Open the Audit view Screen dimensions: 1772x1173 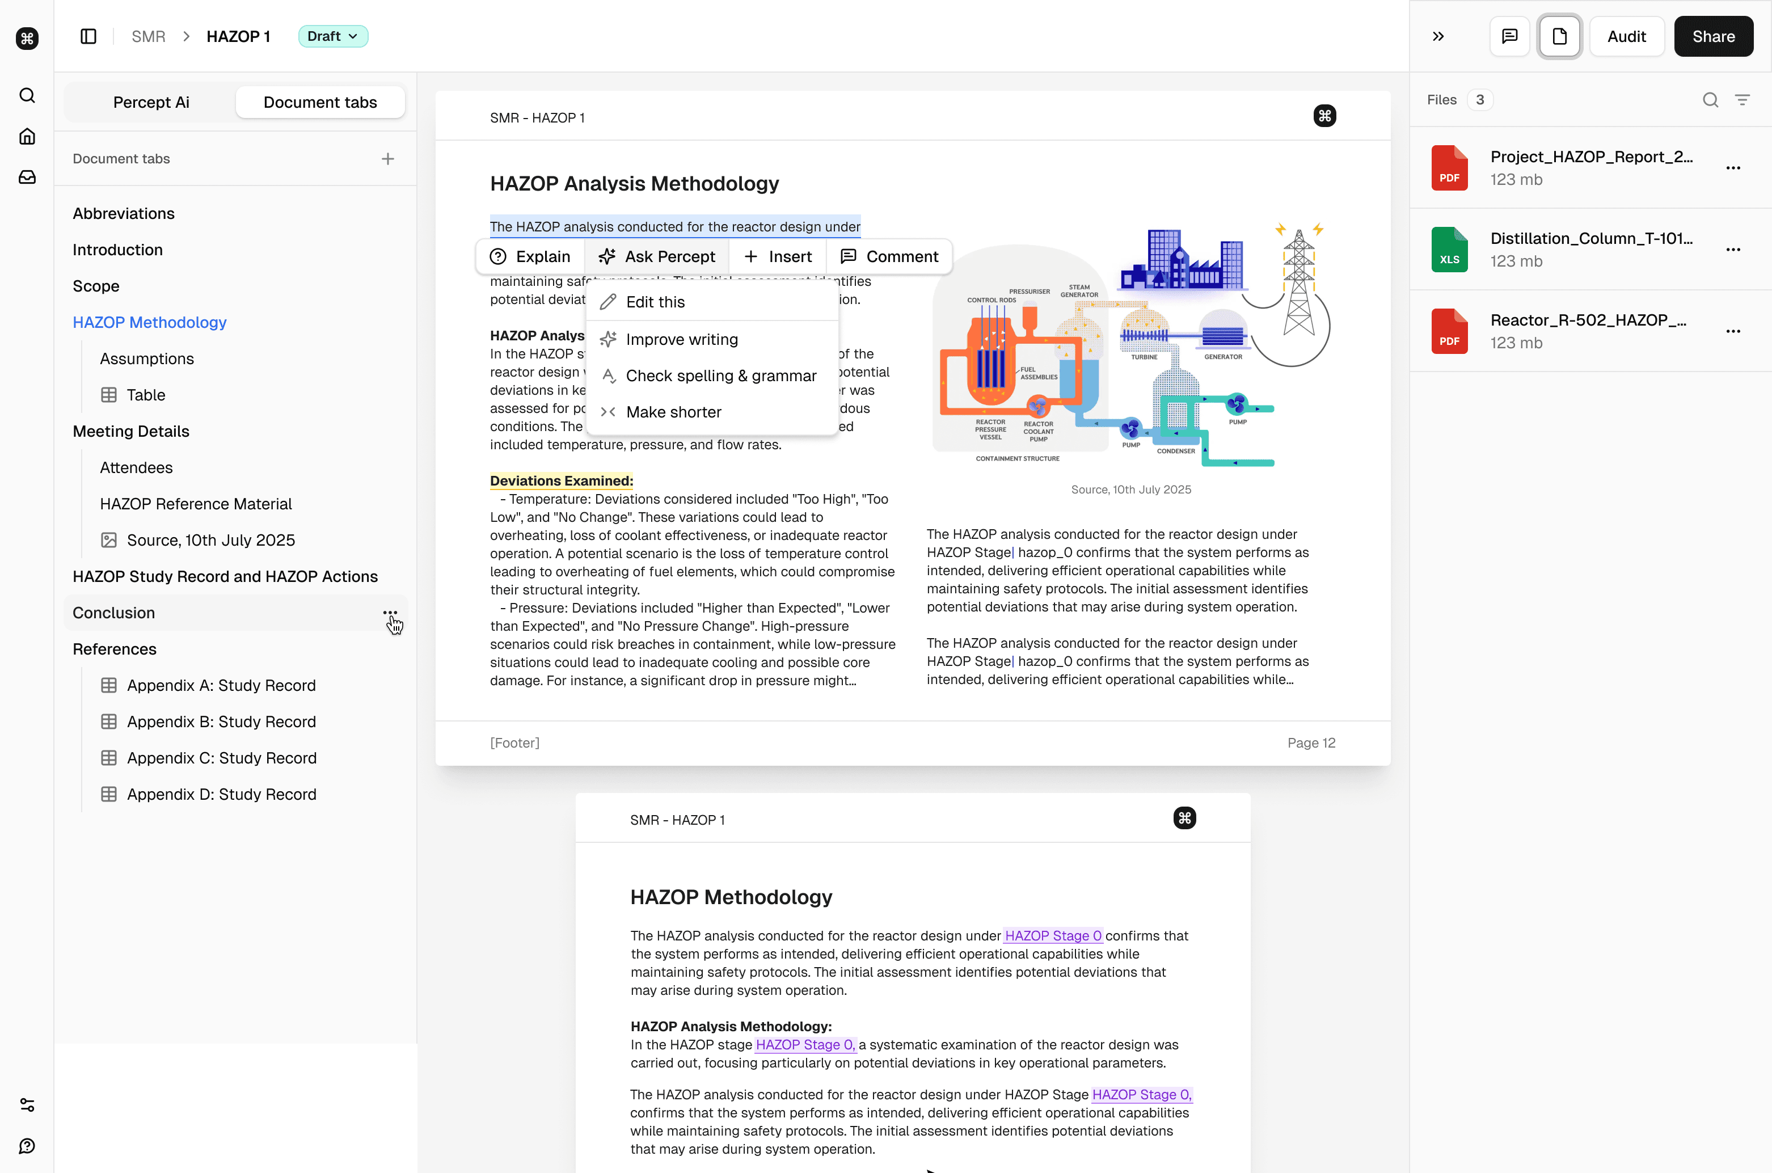(1626, 36)
